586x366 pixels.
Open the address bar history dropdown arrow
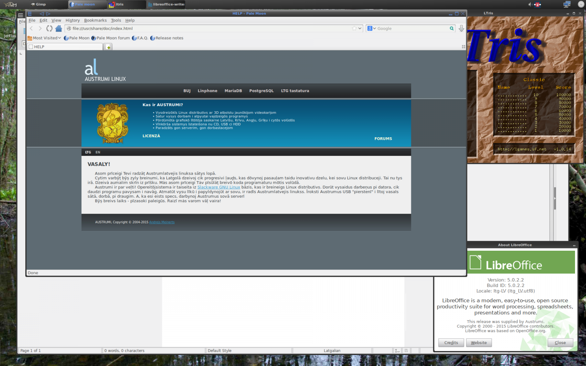360,29
